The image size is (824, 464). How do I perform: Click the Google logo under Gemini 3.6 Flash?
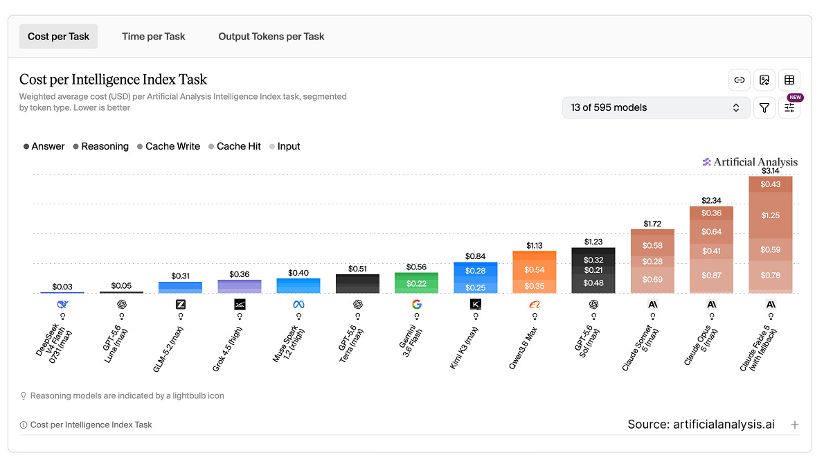click(x=416, y=304)
